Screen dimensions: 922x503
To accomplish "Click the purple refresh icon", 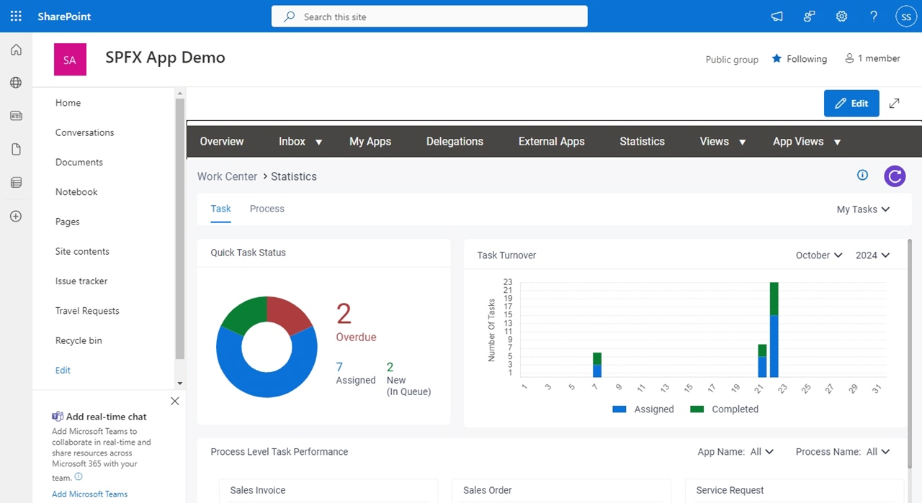I will 895,176.
